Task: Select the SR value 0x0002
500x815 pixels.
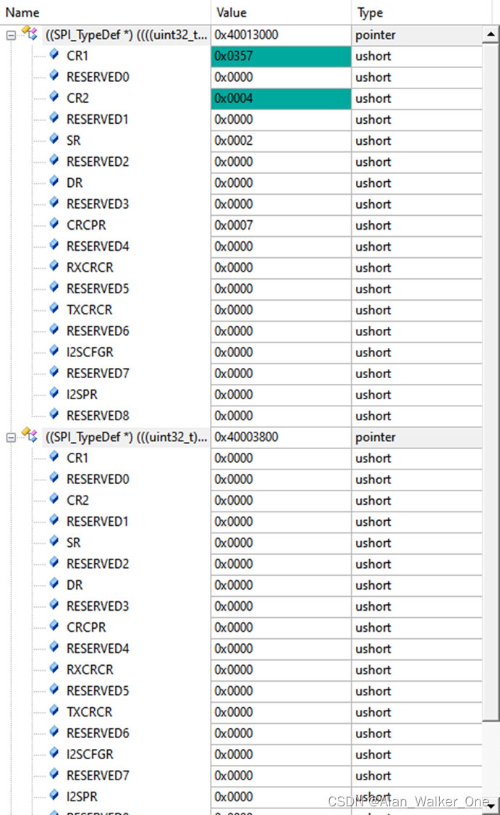Action: 281,141
